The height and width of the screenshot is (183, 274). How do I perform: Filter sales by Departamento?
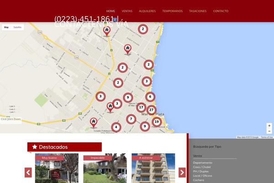pyautogui.click(x=202, y=163)
